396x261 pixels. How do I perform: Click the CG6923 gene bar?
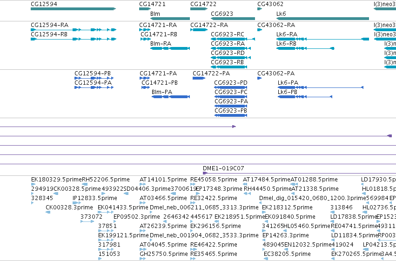click(x=233, y=19)
